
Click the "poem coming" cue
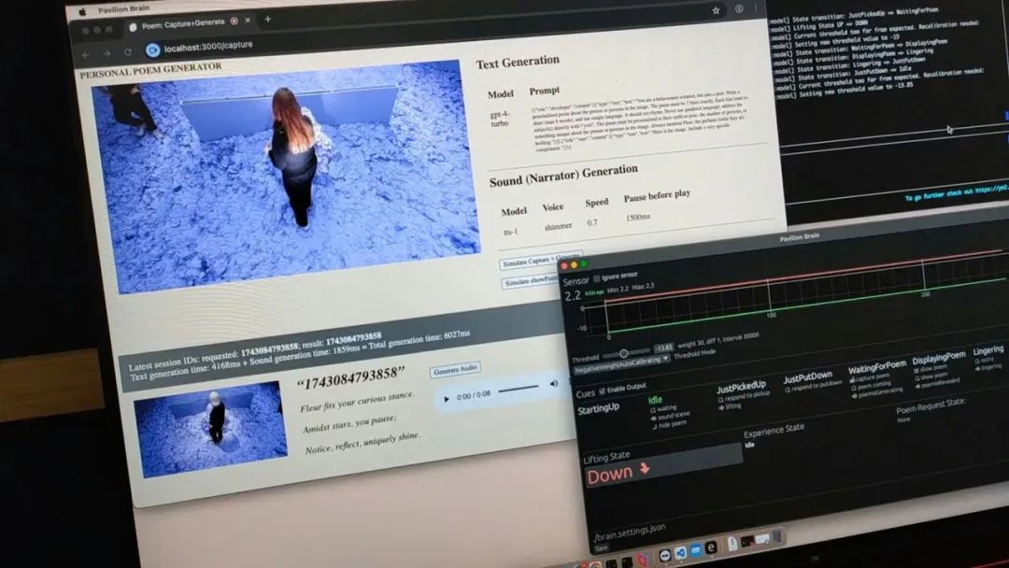pos(874,385)
